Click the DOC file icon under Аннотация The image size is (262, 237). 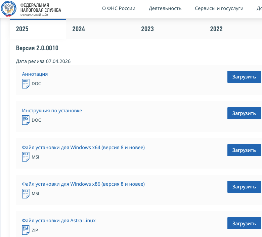point(26,83)
